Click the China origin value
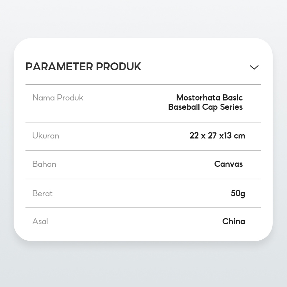The width and height of the screenshot is (287, 287). point(234,221)
